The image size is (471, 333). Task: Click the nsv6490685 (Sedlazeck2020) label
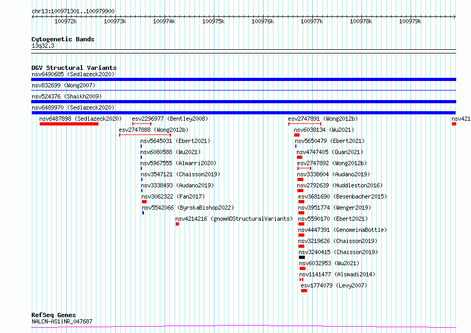tap(73, 74)
